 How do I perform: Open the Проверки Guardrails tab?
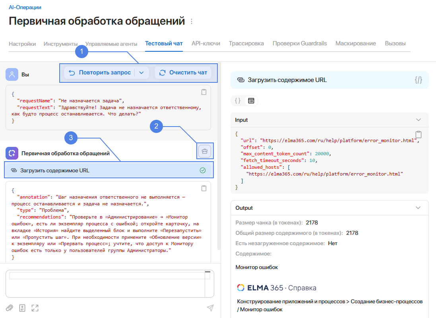[299, 43]
